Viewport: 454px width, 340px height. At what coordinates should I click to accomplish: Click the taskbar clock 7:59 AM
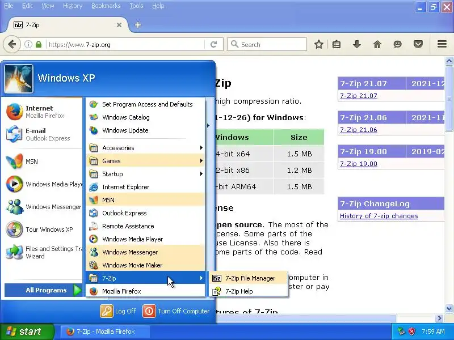433,331
